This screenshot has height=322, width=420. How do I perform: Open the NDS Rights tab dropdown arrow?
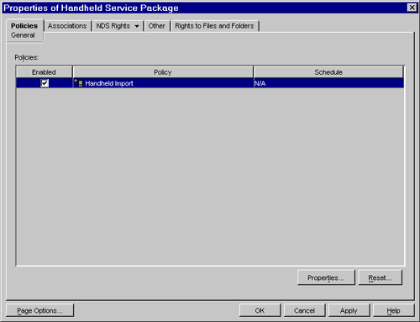(x=137, y=26)
